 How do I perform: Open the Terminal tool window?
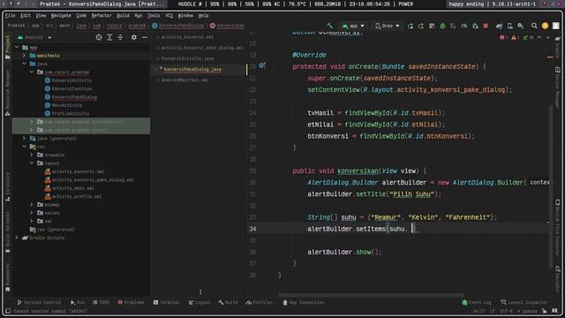[x=166, y=302]
